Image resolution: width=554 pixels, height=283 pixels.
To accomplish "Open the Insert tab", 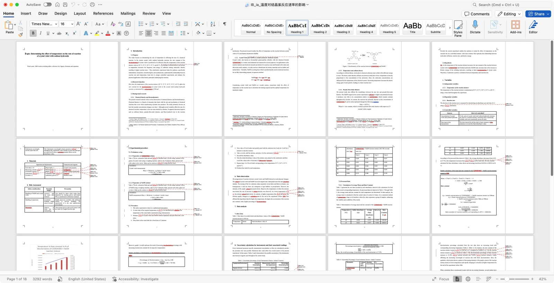I will [26, 14].
